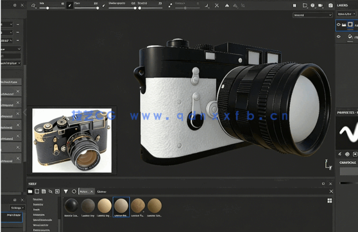The width and height of the screenshot is (358, 232).
Task: Click the lazy mouse icon at toolbar start
Action: click(33, 6)
